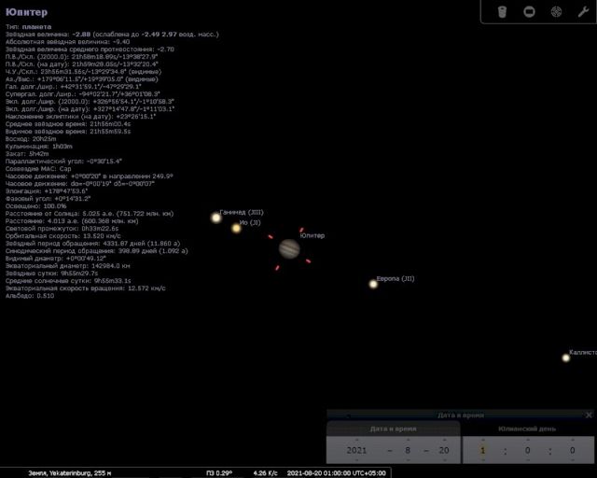Switch to the Юлианский день tab
This screenshot has height=478, width=597.
[528, 429]
